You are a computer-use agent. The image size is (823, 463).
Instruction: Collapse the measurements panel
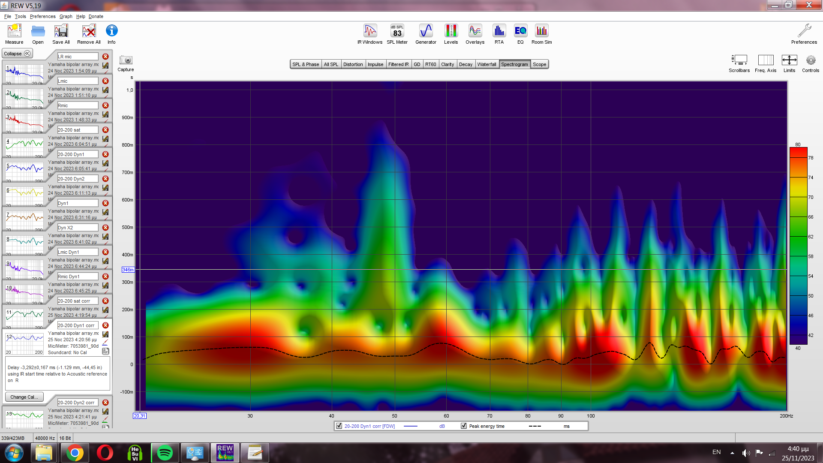tap(17, 54)
